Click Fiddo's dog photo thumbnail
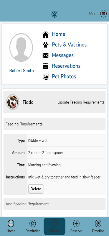Viewport: 109px width, 236px height. pyautogui.click(x=13, y=102)
